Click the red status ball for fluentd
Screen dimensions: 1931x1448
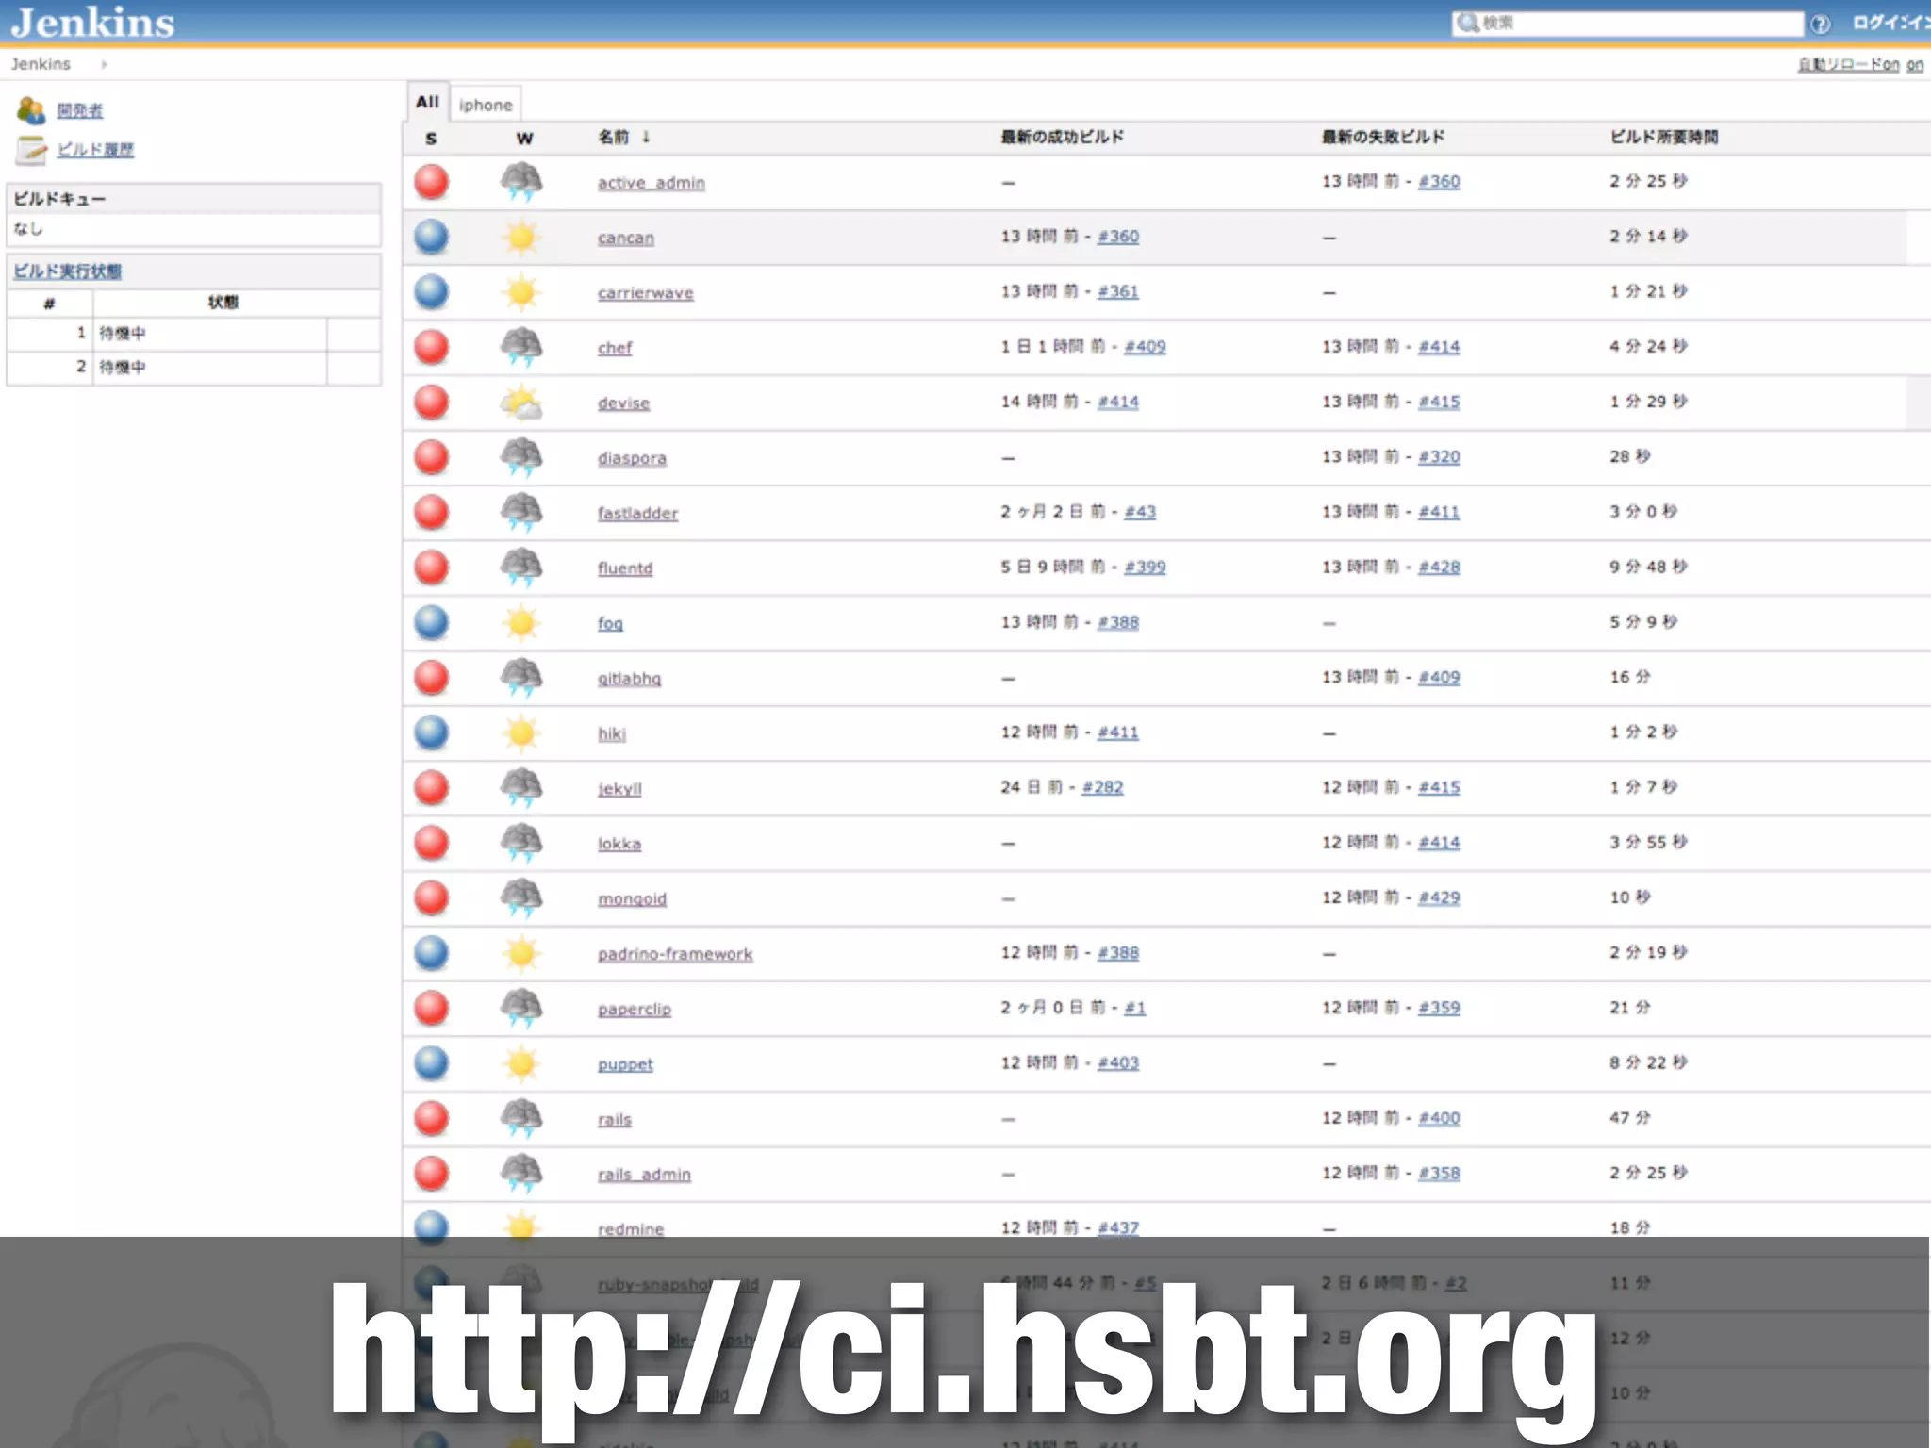[x=431, y=568]
